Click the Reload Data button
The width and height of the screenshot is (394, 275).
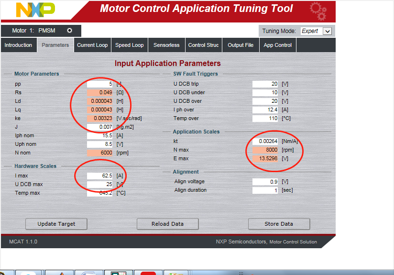tap(168, 224)
